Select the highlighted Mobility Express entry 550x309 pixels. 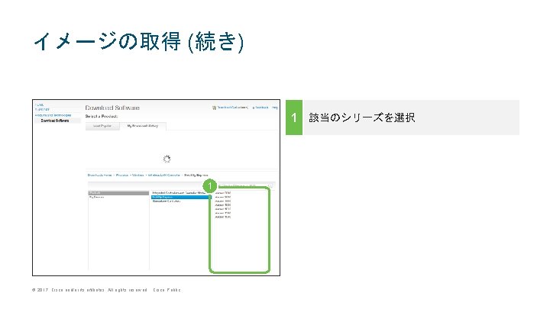pos(181,198)
